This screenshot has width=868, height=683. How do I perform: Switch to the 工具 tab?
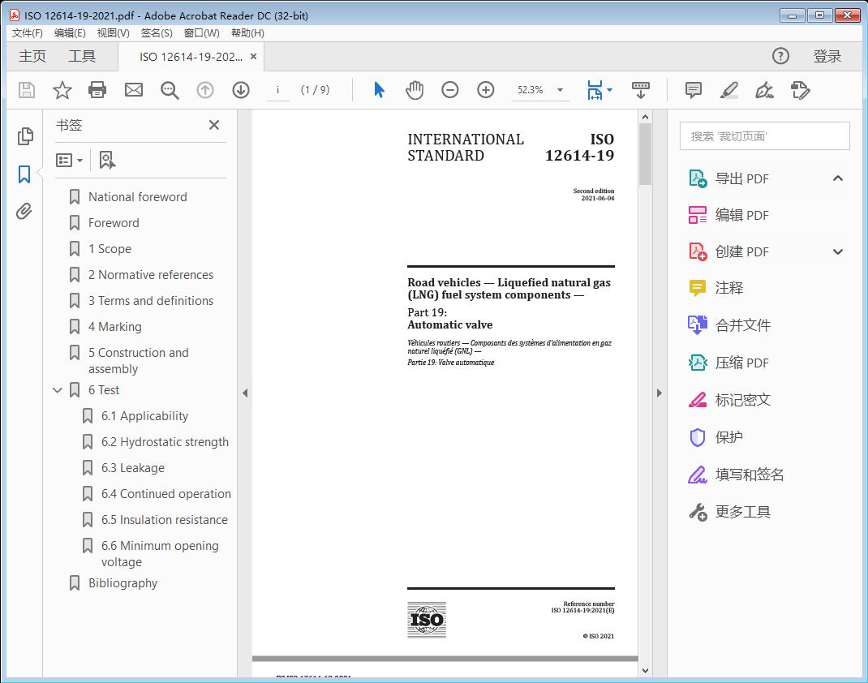[82, 56]
